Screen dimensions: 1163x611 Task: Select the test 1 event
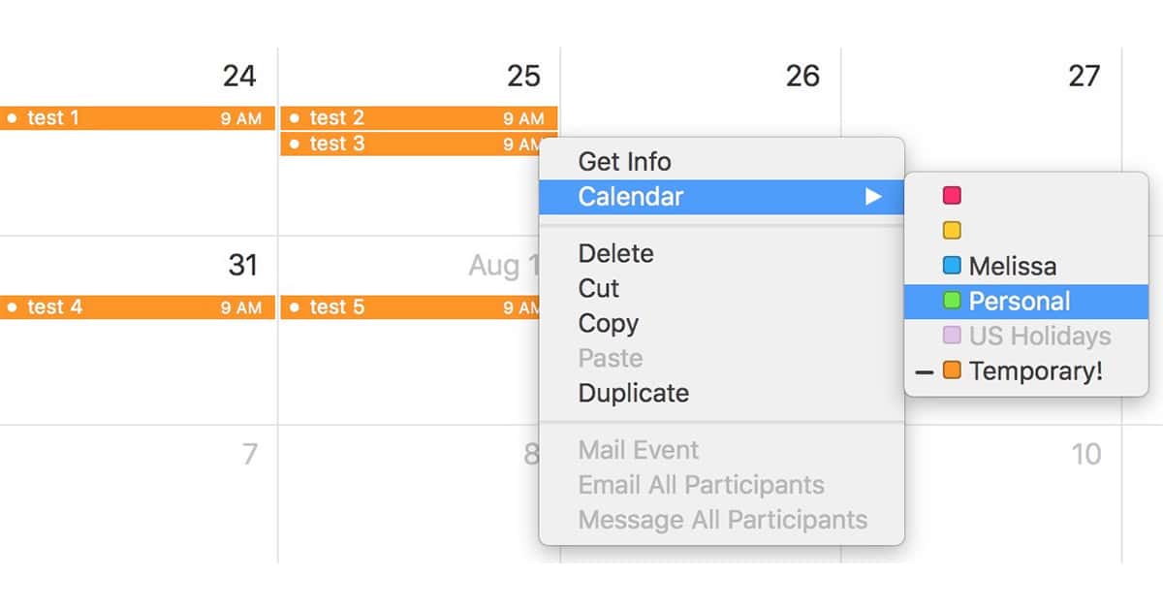pyautogui.click(x=136, y=118)
